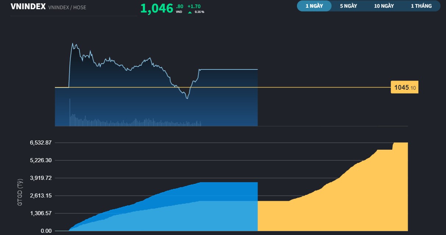Click the lowest dip on the price chart

pyautogui.click(x=187, y=99)
